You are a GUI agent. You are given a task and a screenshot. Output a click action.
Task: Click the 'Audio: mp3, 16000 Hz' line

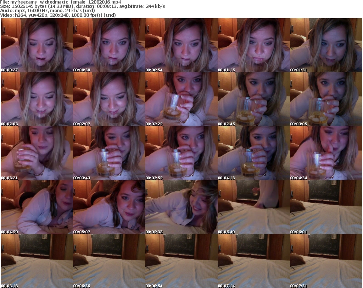48,11
